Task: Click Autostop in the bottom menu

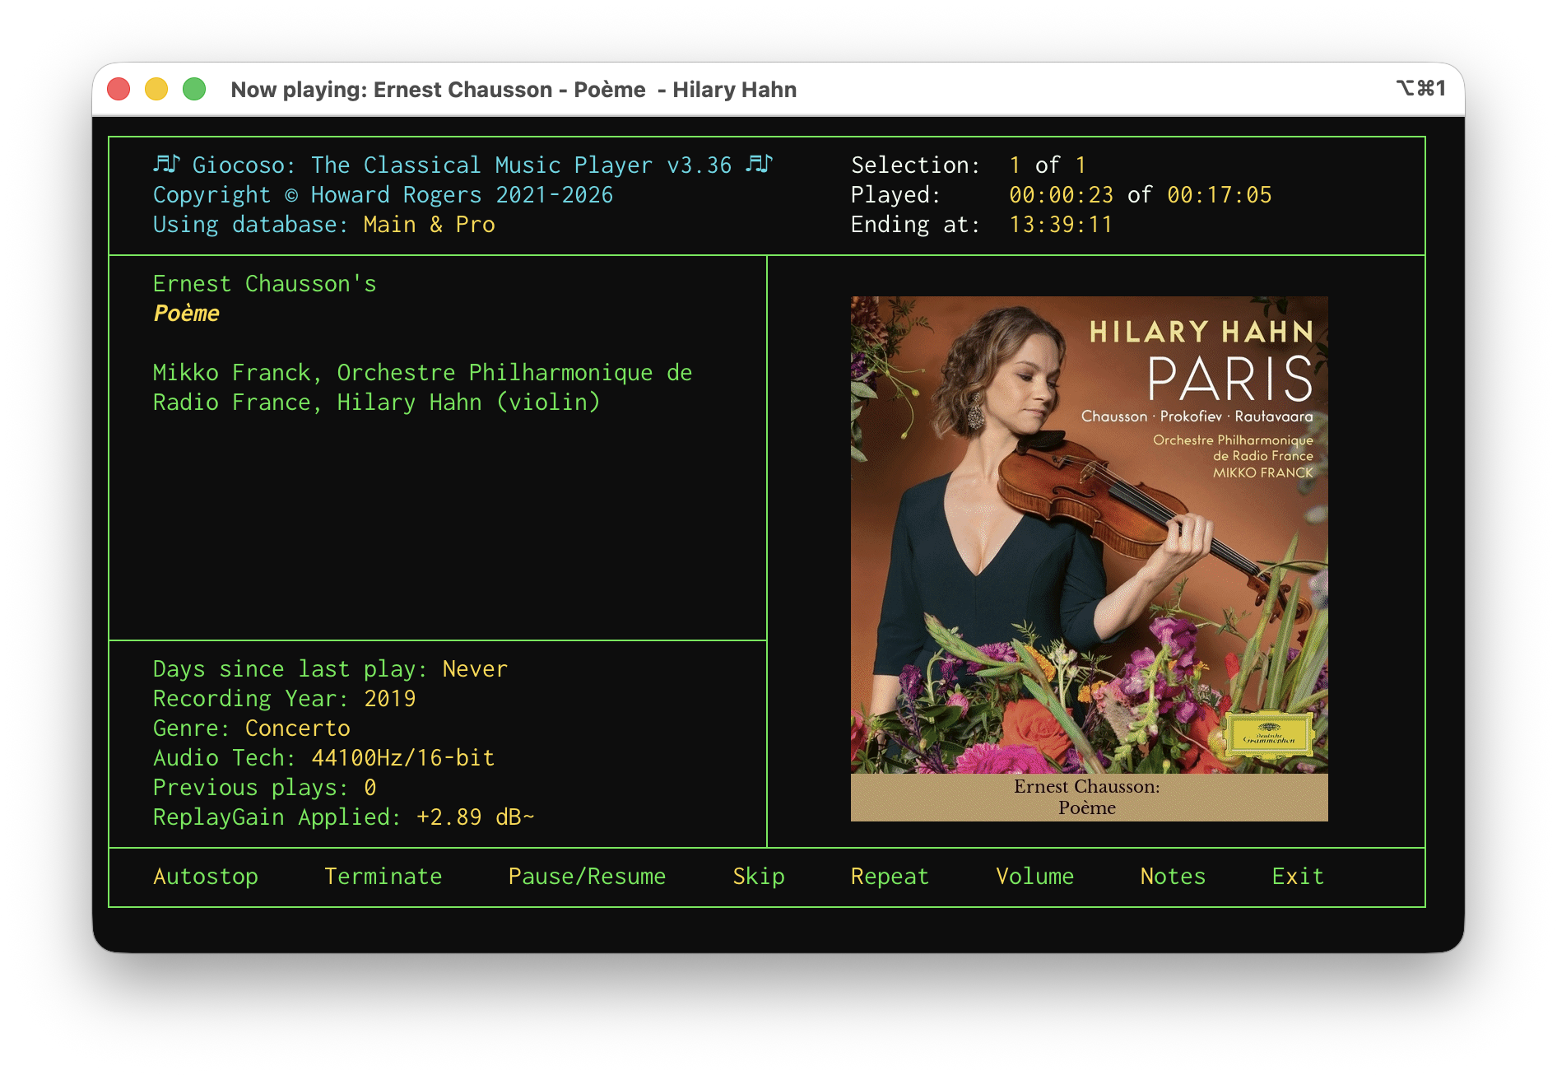Action: 206,877
